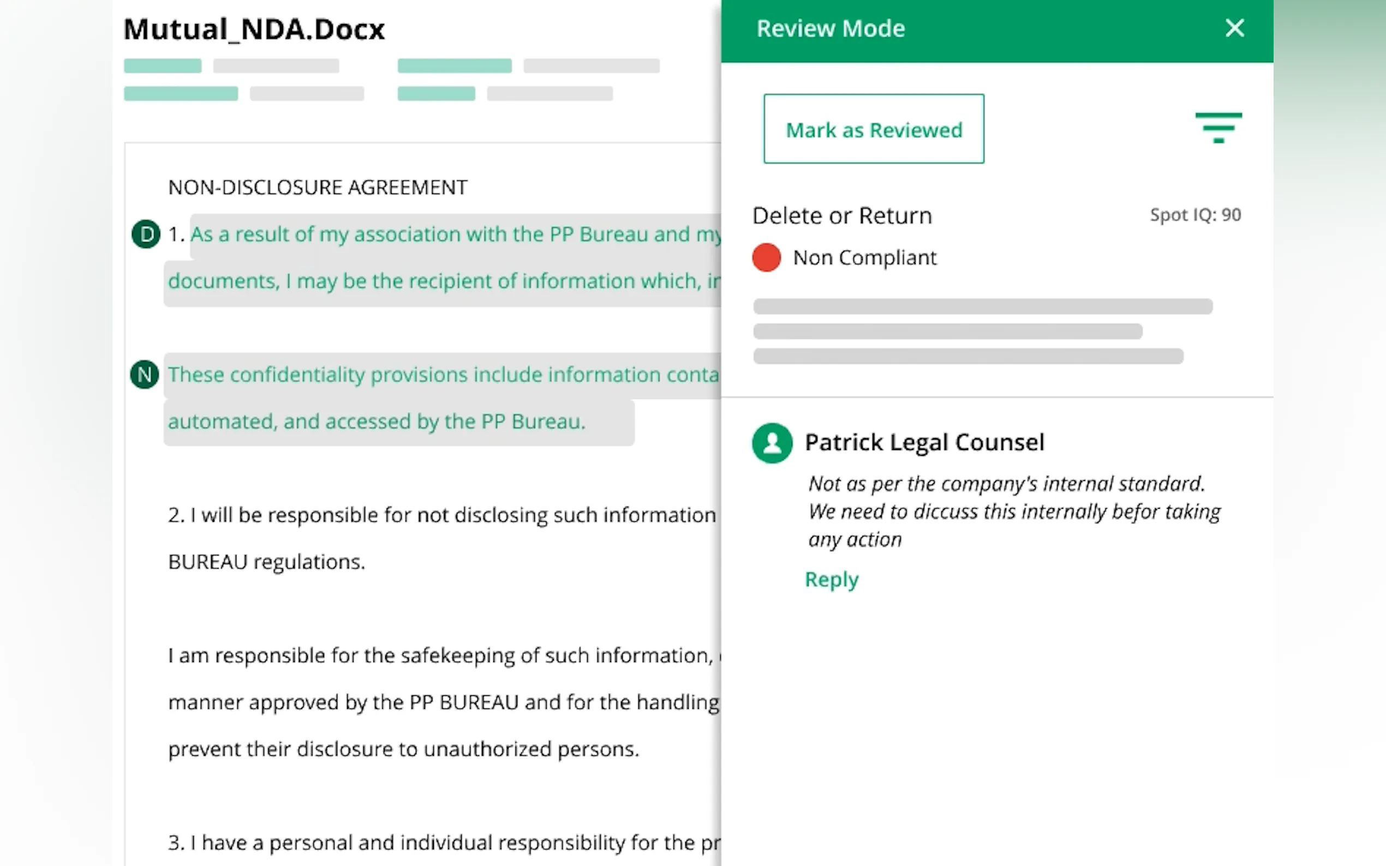Click the Mutual_NDA.Docx file title
Image resolution: width=1386 pixels, height=866 pixels.
254,29
